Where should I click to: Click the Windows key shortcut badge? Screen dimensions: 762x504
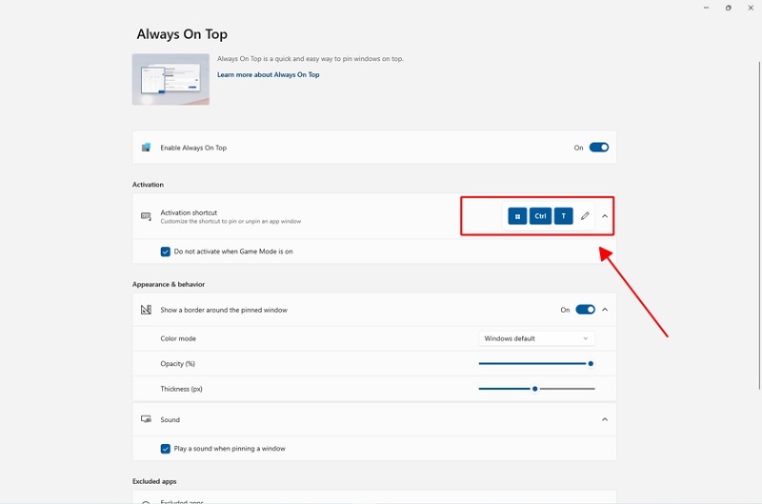click(517, 216)
